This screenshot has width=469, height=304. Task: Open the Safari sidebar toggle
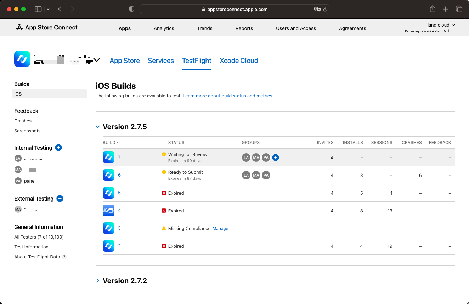click(x=38, y=9)
